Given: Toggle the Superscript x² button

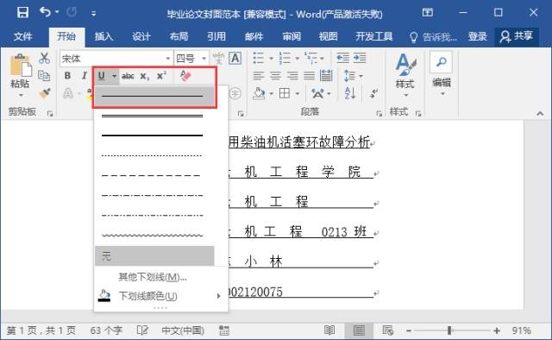Looking at the screenshot, I should [x=161, y=76].
